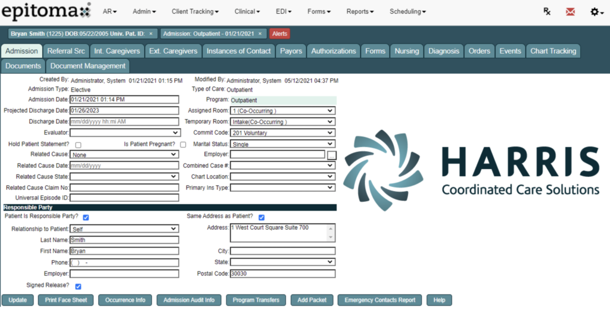The width and height of the screenshot is (610, 309).
Task: Uncheck Same Address as Patient
Action: click(262, 217)
